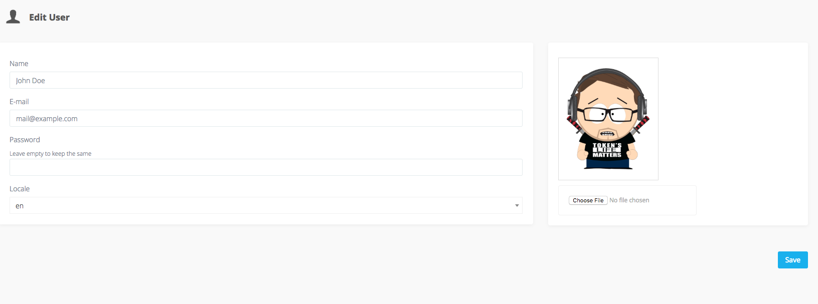
Task: Click the Locale dropdown chevron arrow
Action: click(517, 205)
